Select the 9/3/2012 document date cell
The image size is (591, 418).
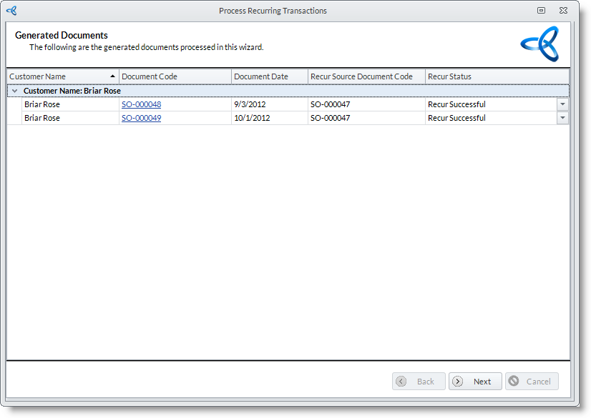tap(270, 104)
